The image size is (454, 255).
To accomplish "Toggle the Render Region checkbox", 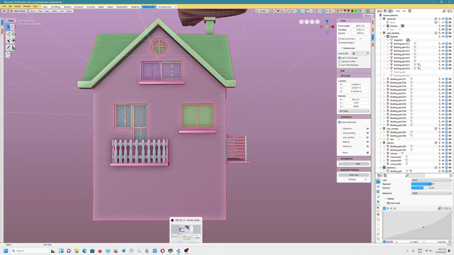I will [x=339, y=42].
